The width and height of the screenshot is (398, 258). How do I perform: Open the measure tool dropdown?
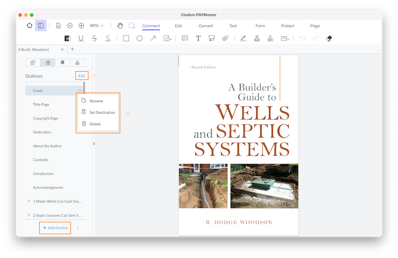coord(284,38)
